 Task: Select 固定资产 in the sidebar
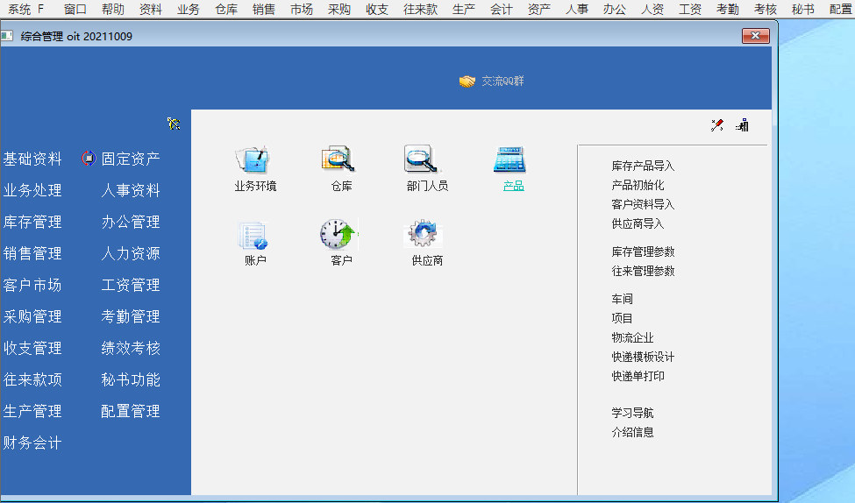[131, 159]
